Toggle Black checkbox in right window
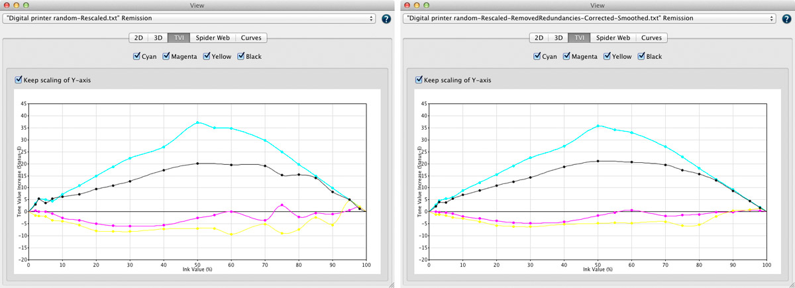The height and width of the screenshot is (288, 795). coord(641,57)
